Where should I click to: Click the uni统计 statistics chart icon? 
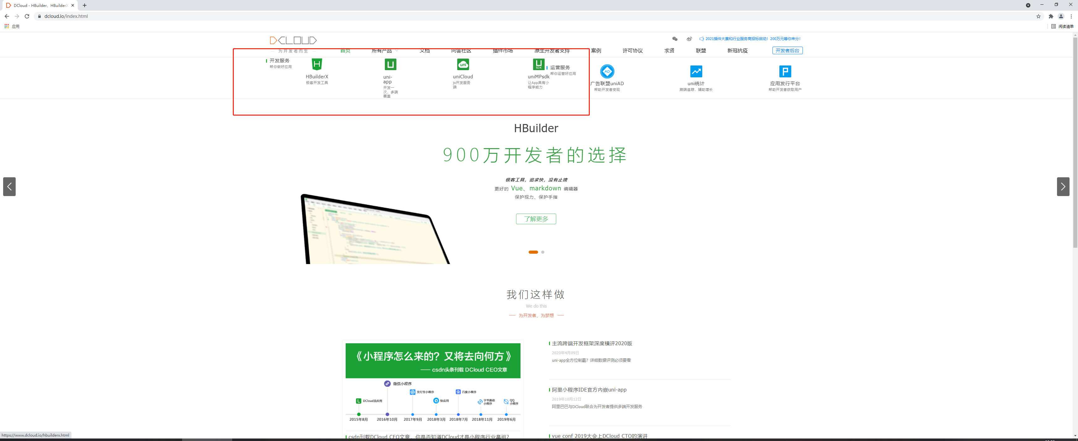click(696, 71)
